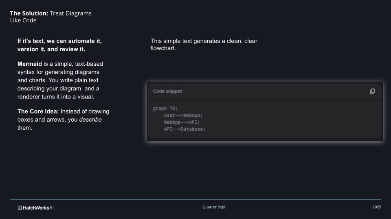Click the copy icon in code snippet
The width and height of the screenshot is (391, 219).
[372, 91]
